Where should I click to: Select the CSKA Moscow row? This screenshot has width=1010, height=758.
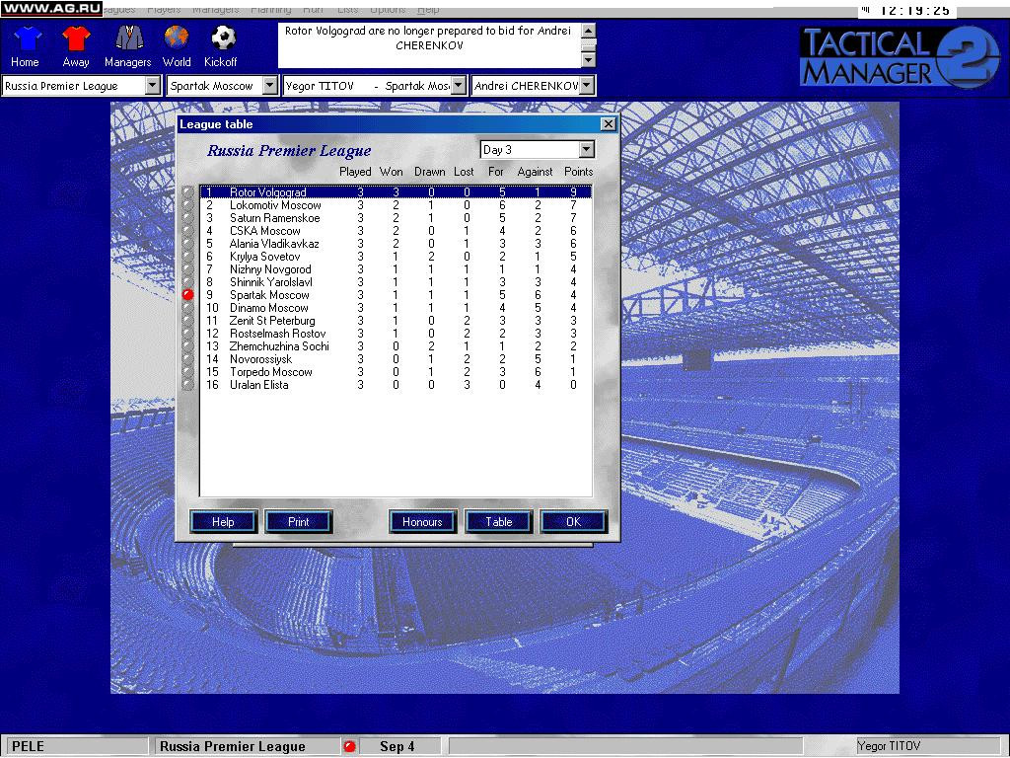[x=396, y=231]
